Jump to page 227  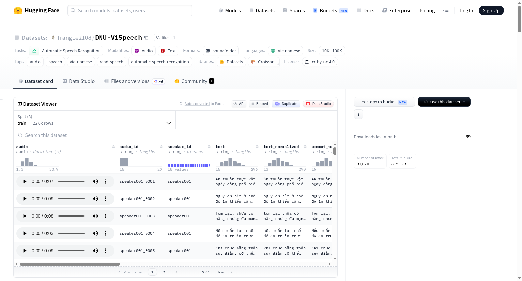coord(205,272)
